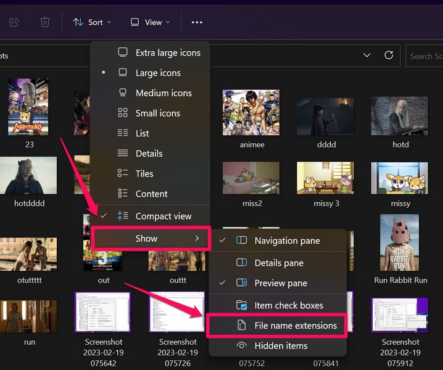Click the Delete trash can icon
The height and width of the screenshot is (370, 443).
[45, 22]
